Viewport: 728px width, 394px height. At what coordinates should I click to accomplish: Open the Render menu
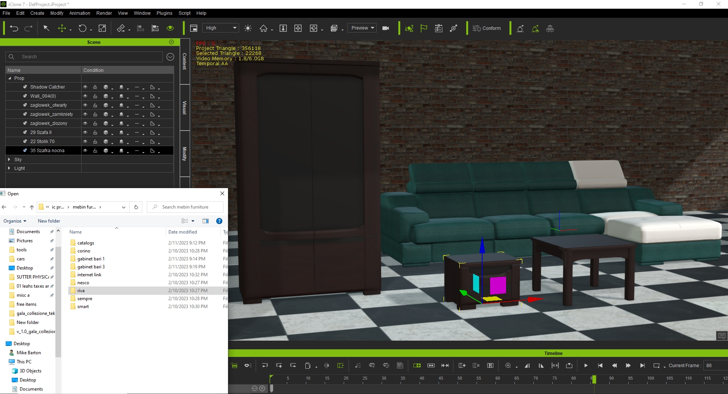click(104, 13)
